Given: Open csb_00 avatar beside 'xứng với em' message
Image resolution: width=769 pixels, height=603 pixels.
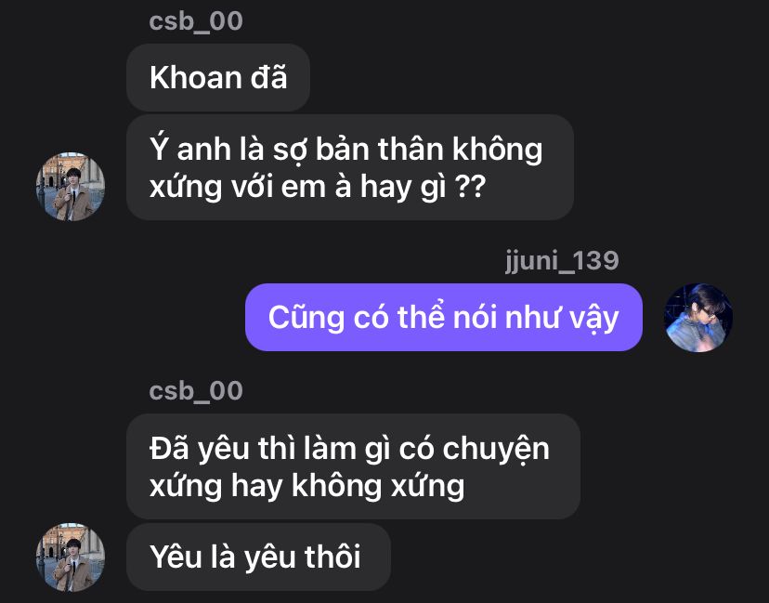Looking at the screenshot, I should 71,187.
